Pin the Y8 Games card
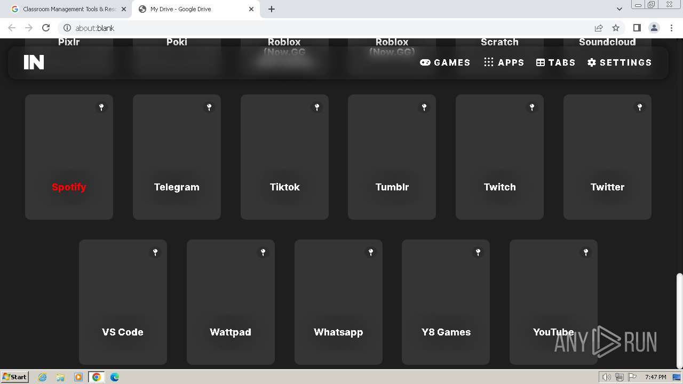The height and width of the screenshot is (384, 683). pyautogui.click(x=478, y=252)
